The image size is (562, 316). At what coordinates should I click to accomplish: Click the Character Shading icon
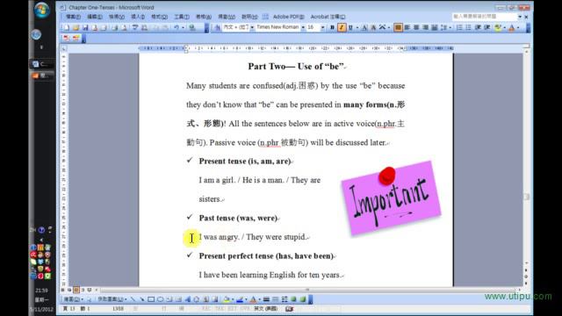point(373,27)
